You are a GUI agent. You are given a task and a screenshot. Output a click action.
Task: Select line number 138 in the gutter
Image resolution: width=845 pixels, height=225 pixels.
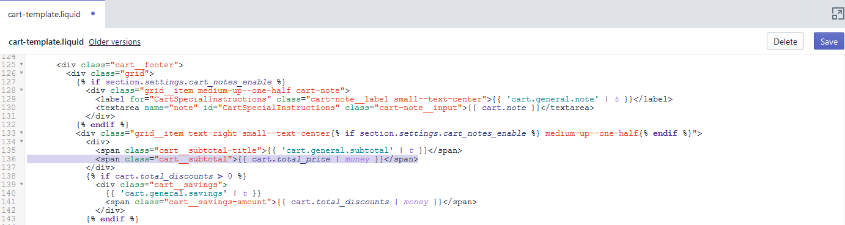[x=9, y=175]
